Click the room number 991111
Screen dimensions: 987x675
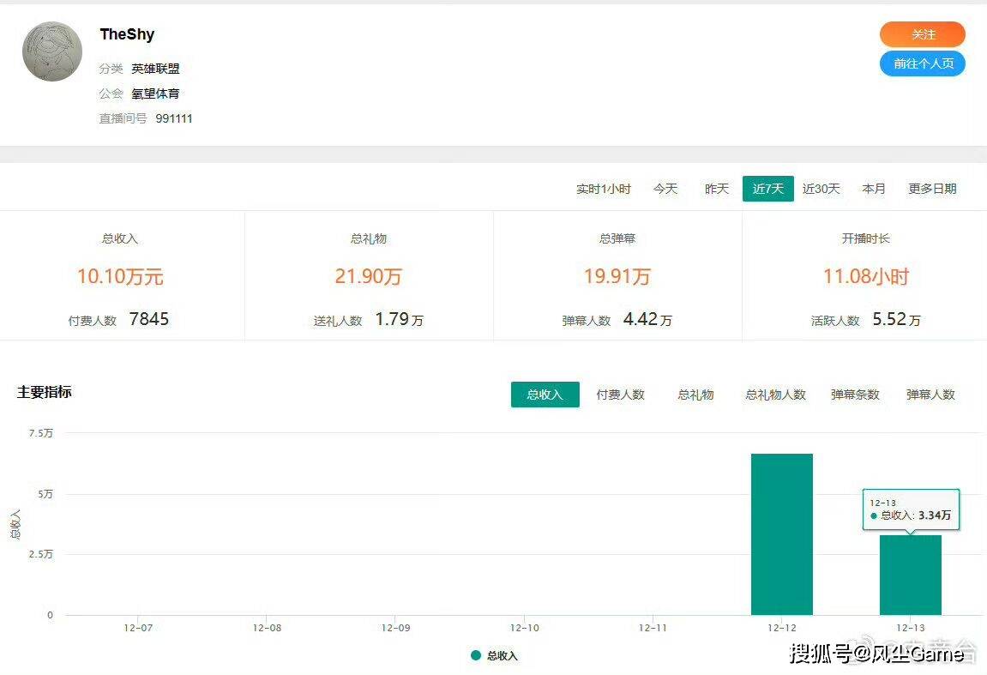coord(174,118)
